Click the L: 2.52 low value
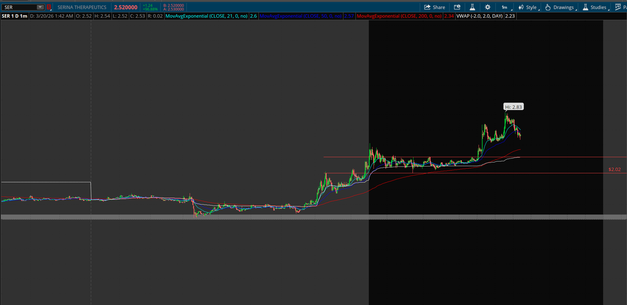This screenshot has height=305, width=627. (119, 17)
